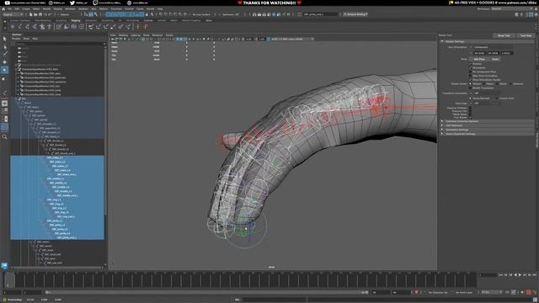Choose the IK Spline Handle shelf tool
Image resolution: width=539 pixels, height=303 pixels.
35,26
